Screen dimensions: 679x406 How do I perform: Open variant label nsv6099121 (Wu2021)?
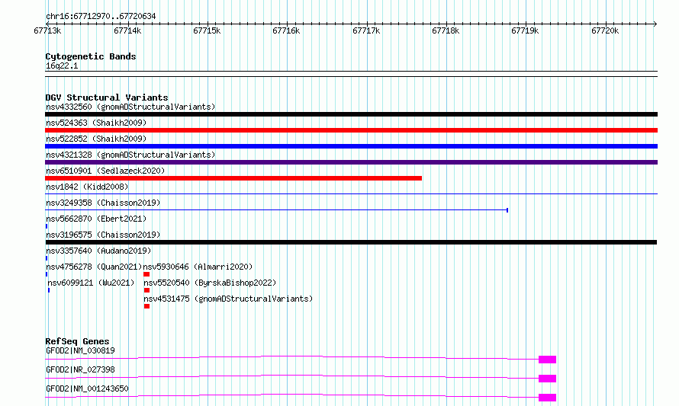coord(91,283)
